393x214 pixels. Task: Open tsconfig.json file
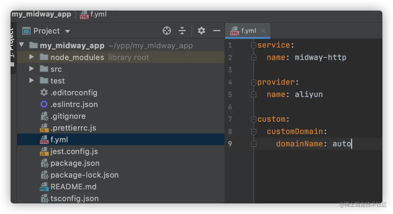pyautogui.click(x=75, y=199)
